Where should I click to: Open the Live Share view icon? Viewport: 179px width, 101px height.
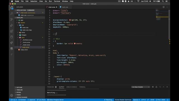(x=12, y=43)
